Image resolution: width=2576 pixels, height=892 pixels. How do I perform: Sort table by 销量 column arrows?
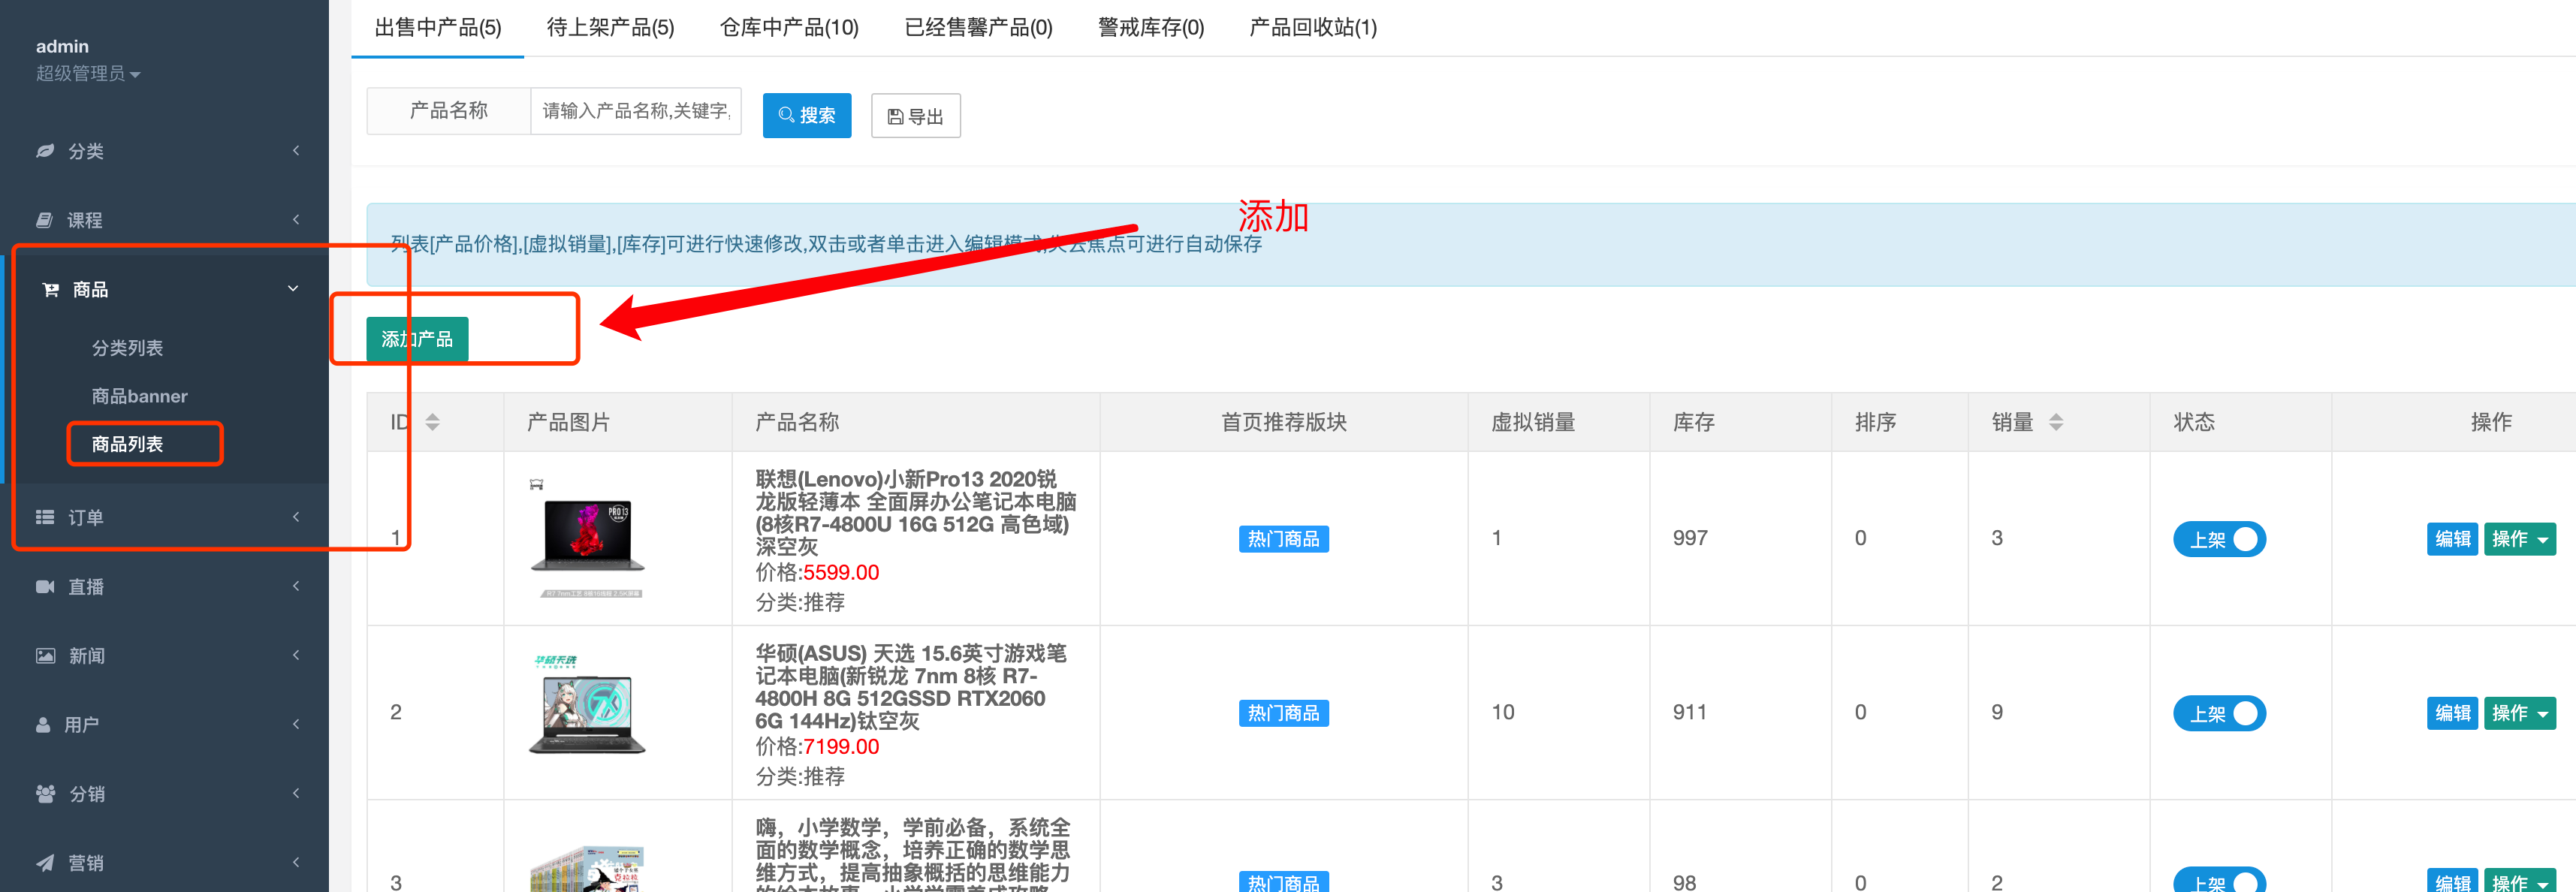(2055, 422)
